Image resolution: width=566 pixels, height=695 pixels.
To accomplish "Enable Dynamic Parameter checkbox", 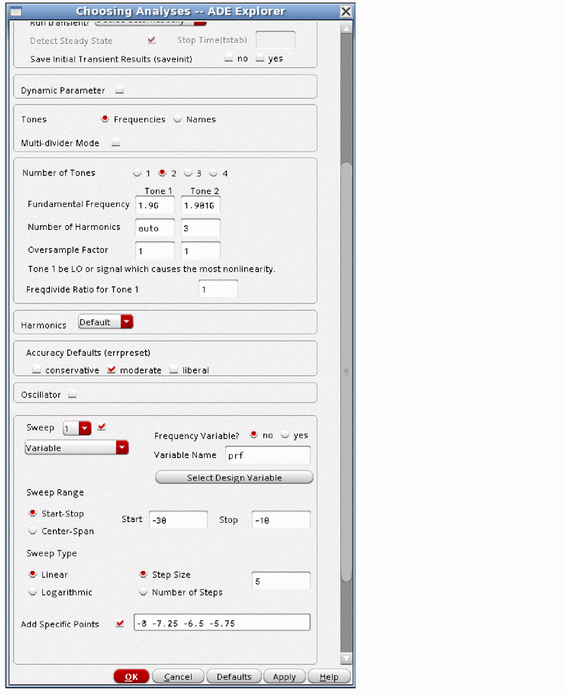I will tap(119, 90).
